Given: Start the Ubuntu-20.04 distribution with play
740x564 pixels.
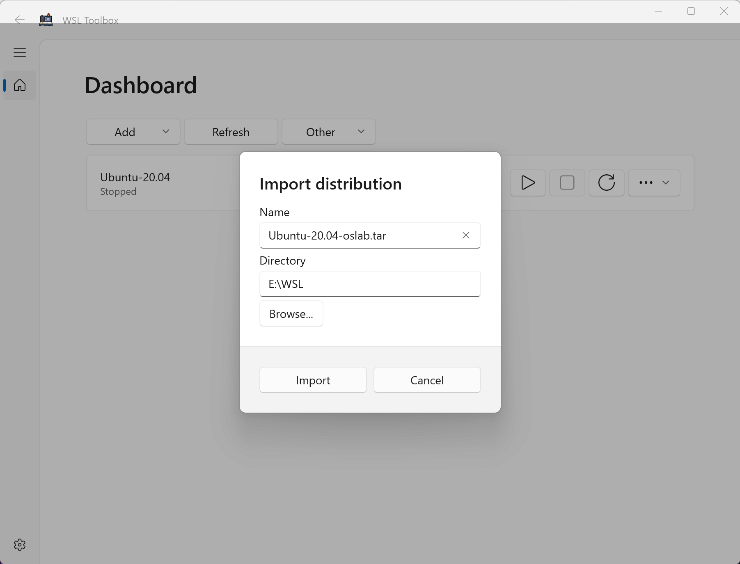Looking at the screenshot, I should pyautogui.click(x=527, y=183).
